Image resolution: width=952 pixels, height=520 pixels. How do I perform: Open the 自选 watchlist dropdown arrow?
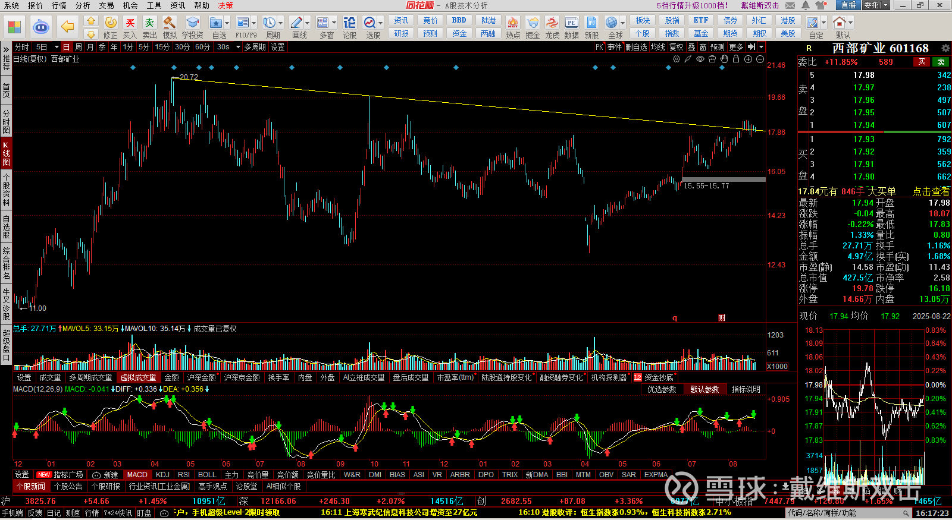[x=228, y=23]
